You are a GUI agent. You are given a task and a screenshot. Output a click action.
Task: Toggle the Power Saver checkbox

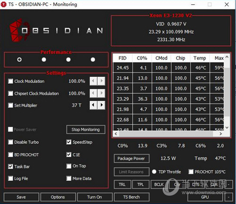[10, 130]
